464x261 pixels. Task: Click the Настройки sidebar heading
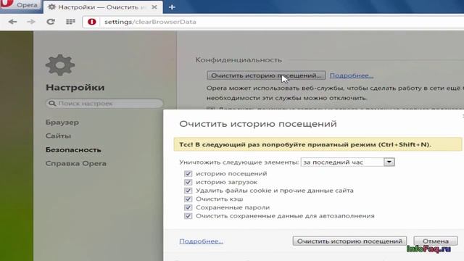(x=75, y=87)
